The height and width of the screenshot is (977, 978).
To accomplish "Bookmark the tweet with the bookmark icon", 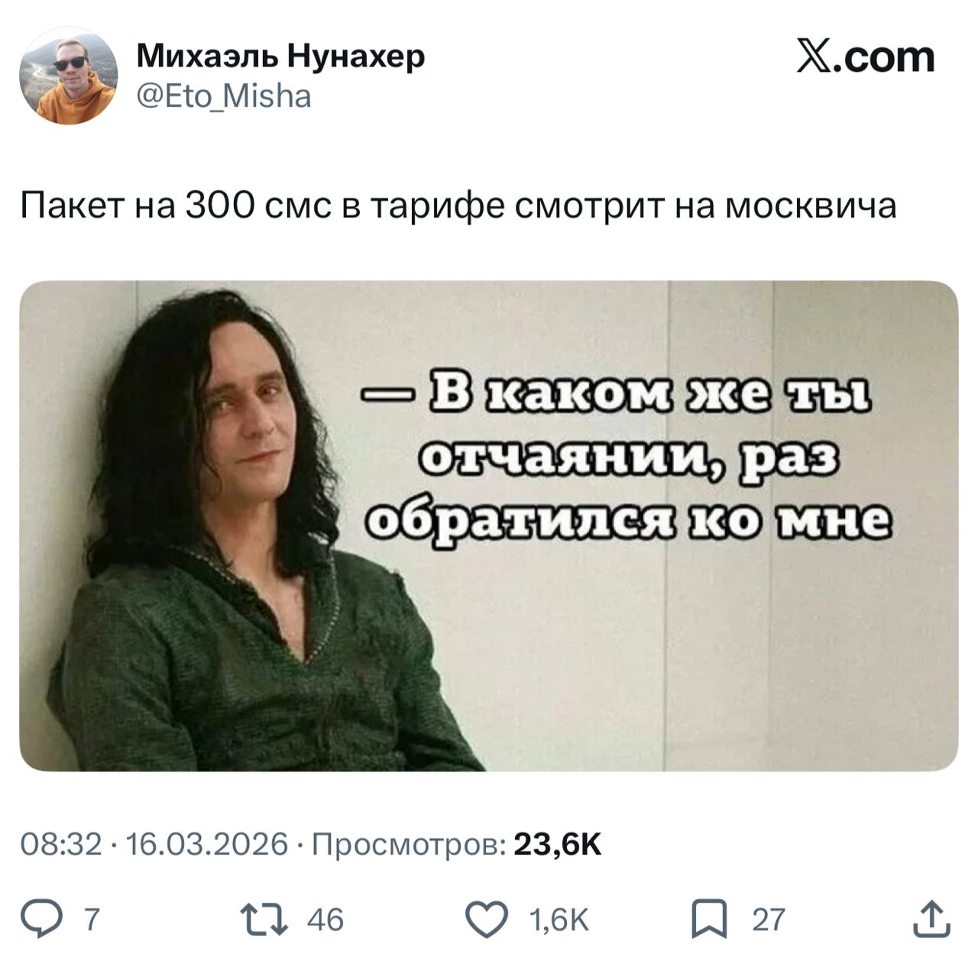I will pos(708,919).
